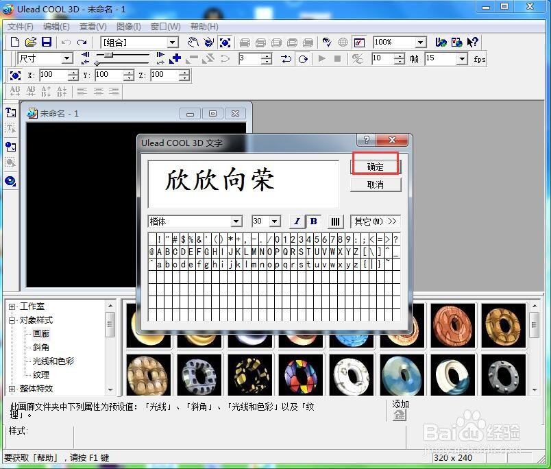The height and width of the screenshot is (469, 551).
Task: Open the 编辑(E) menu
Action: point(56,27)
